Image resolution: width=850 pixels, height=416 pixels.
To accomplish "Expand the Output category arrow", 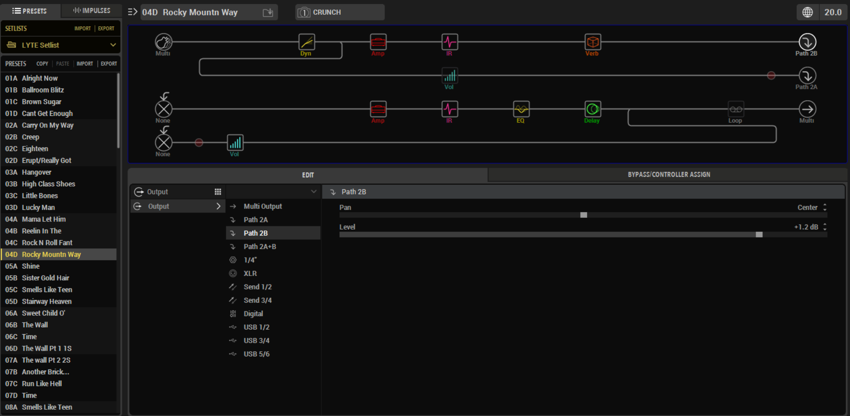I will [218, 206].
